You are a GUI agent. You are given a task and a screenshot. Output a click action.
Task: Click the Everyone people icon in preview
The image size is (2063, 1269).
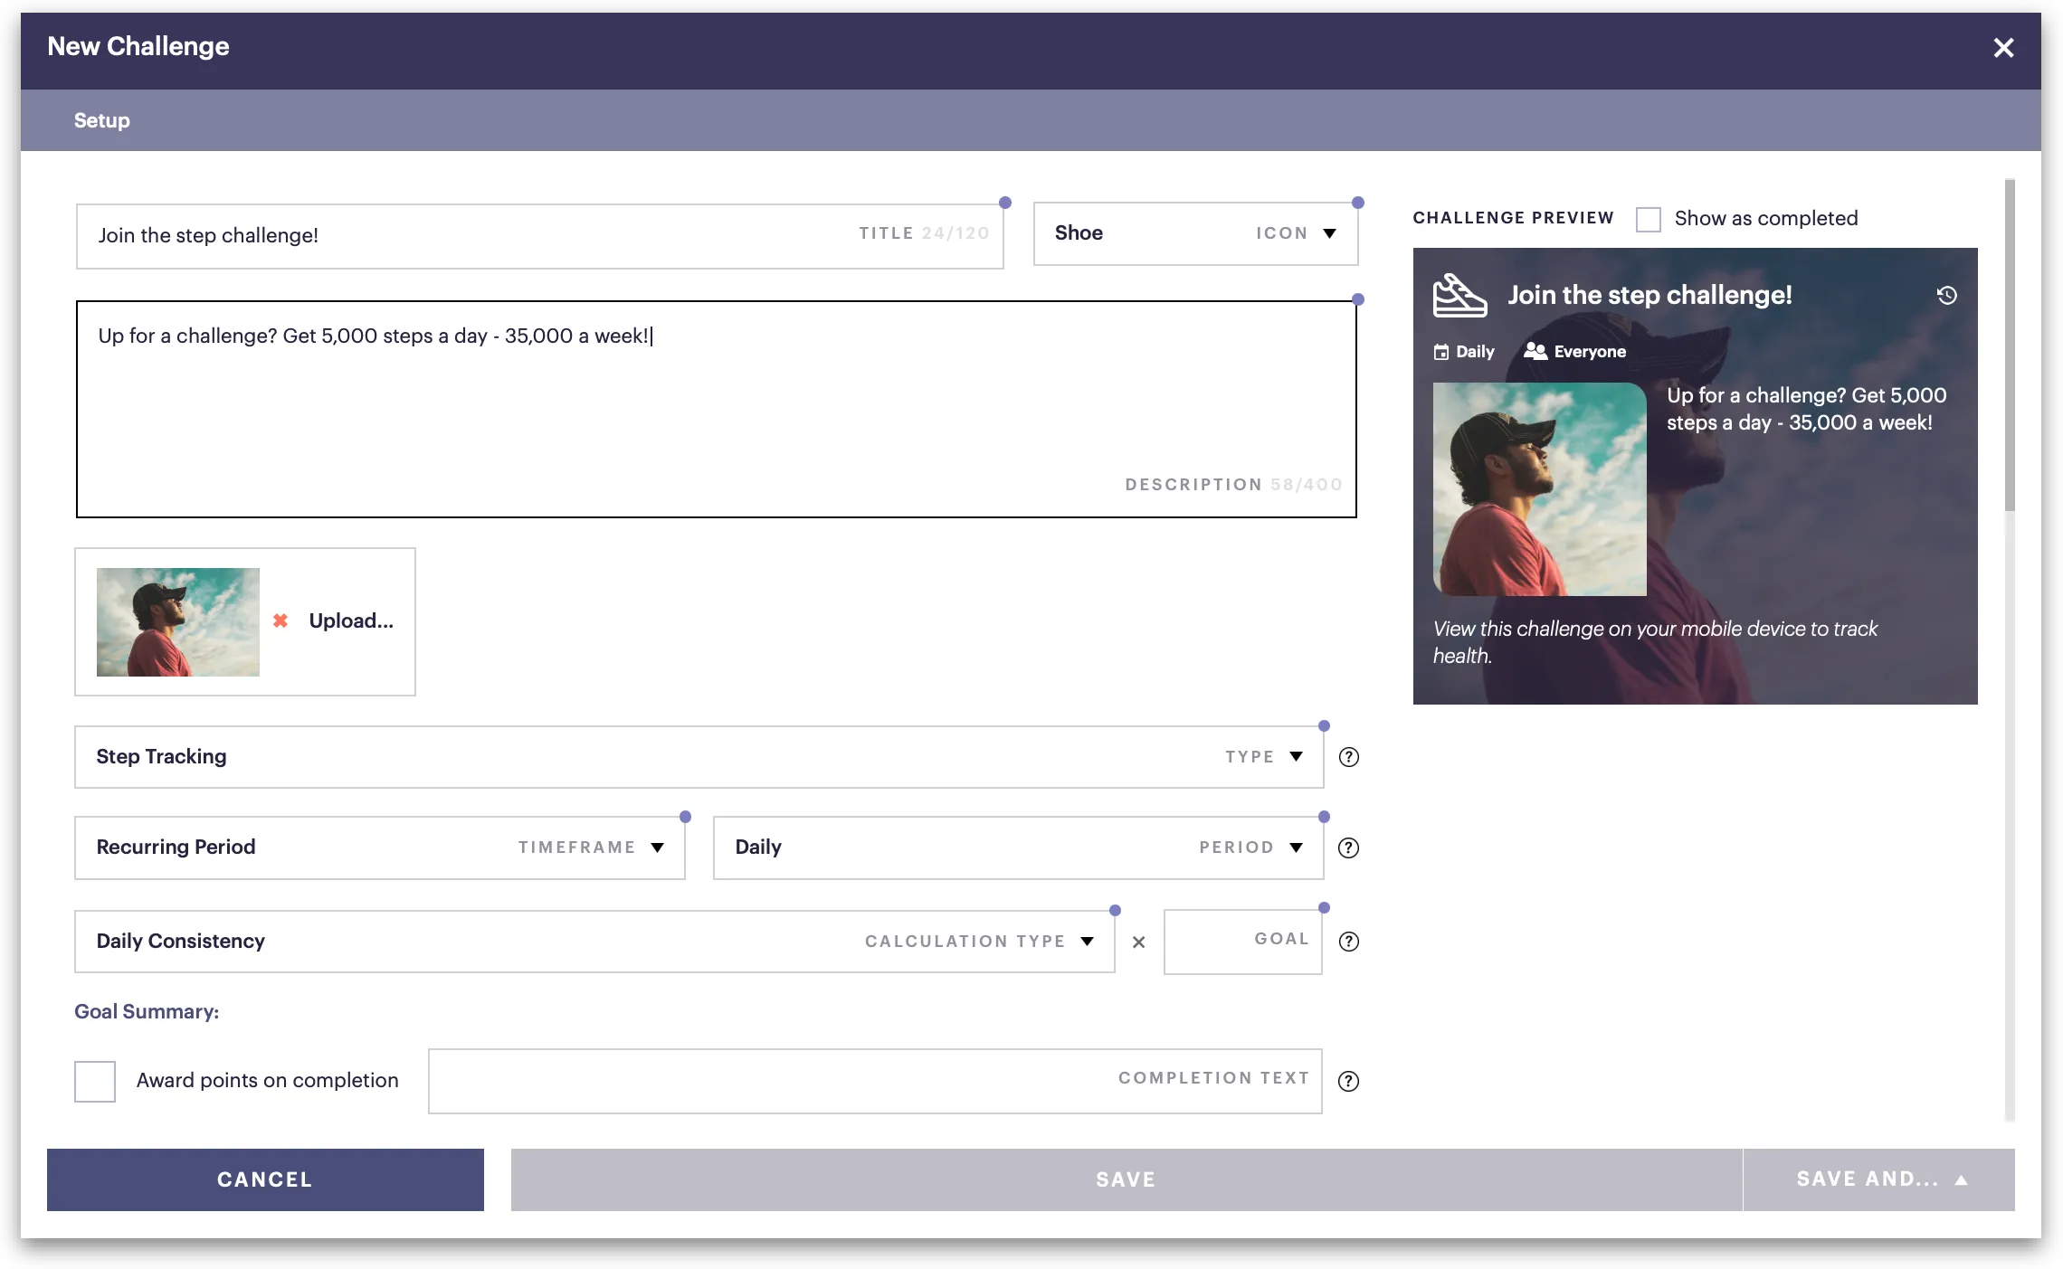1535,351
